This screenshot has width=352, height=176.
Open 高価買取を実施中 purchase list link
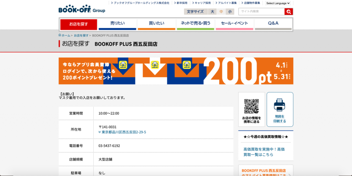[x=264, y=152]
